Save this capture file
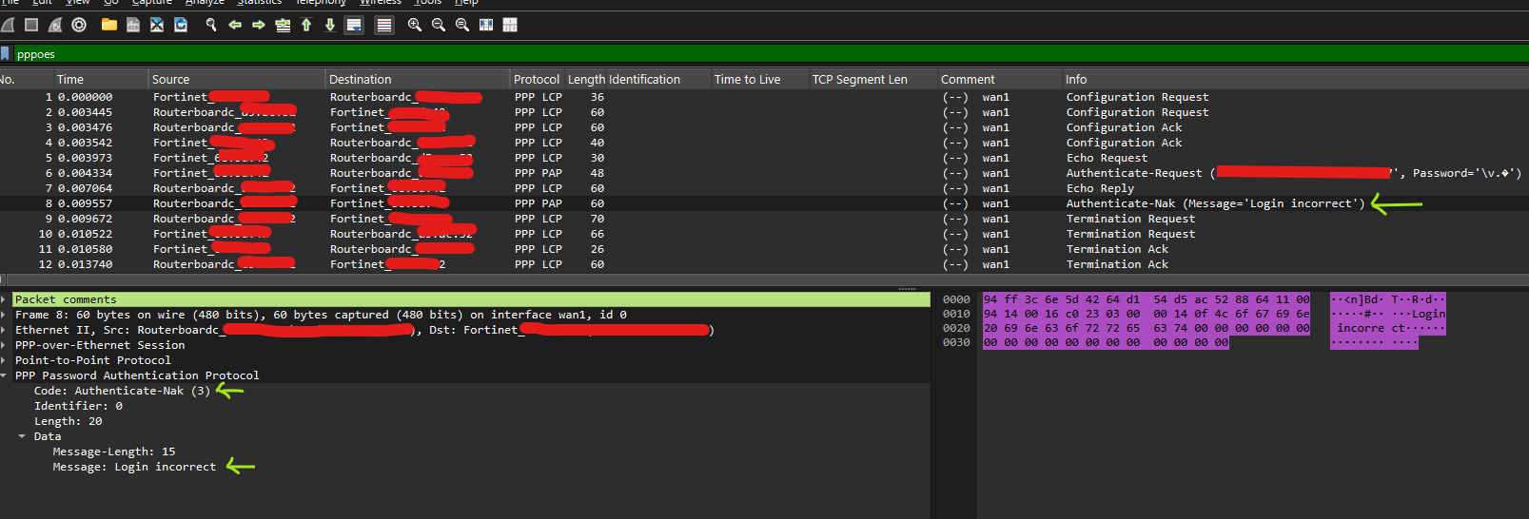This screenshot has width=1529, height=519. tap(133, 25)
